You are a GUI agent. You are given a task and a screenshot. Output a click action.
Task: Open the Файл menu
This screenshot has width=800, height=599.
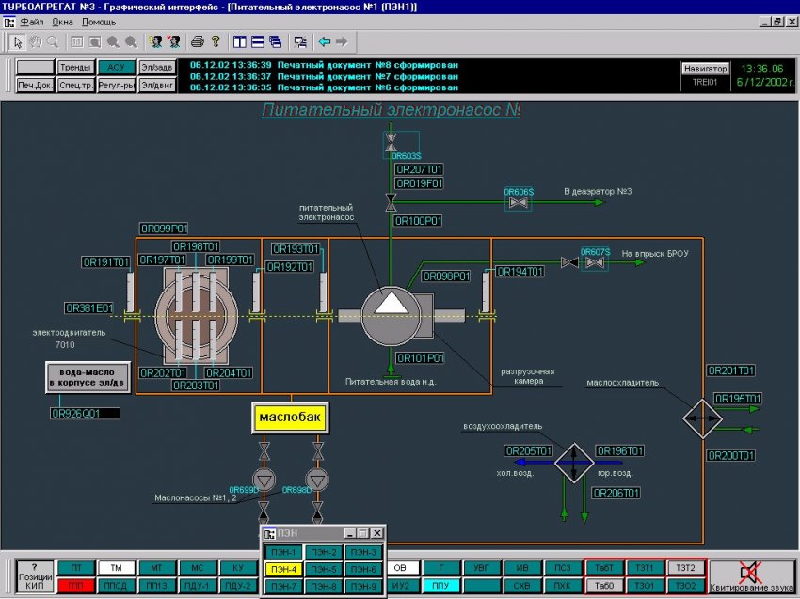[x=32, y=22]
